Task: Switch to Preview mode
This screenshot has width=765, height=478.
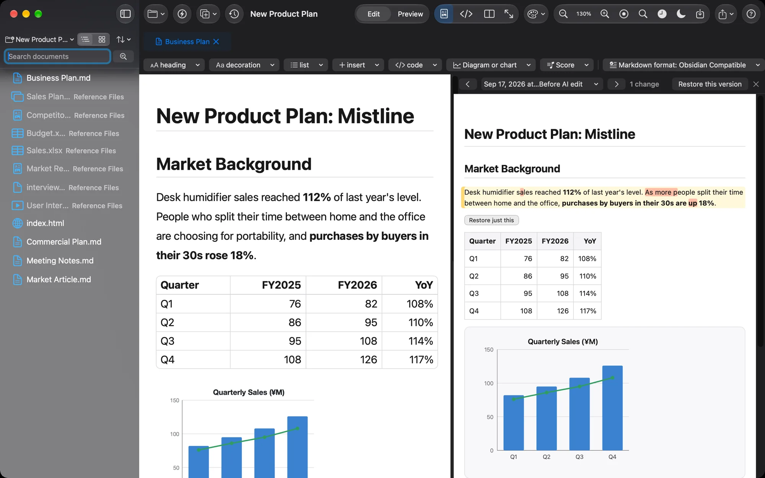Action: point(410,14)
